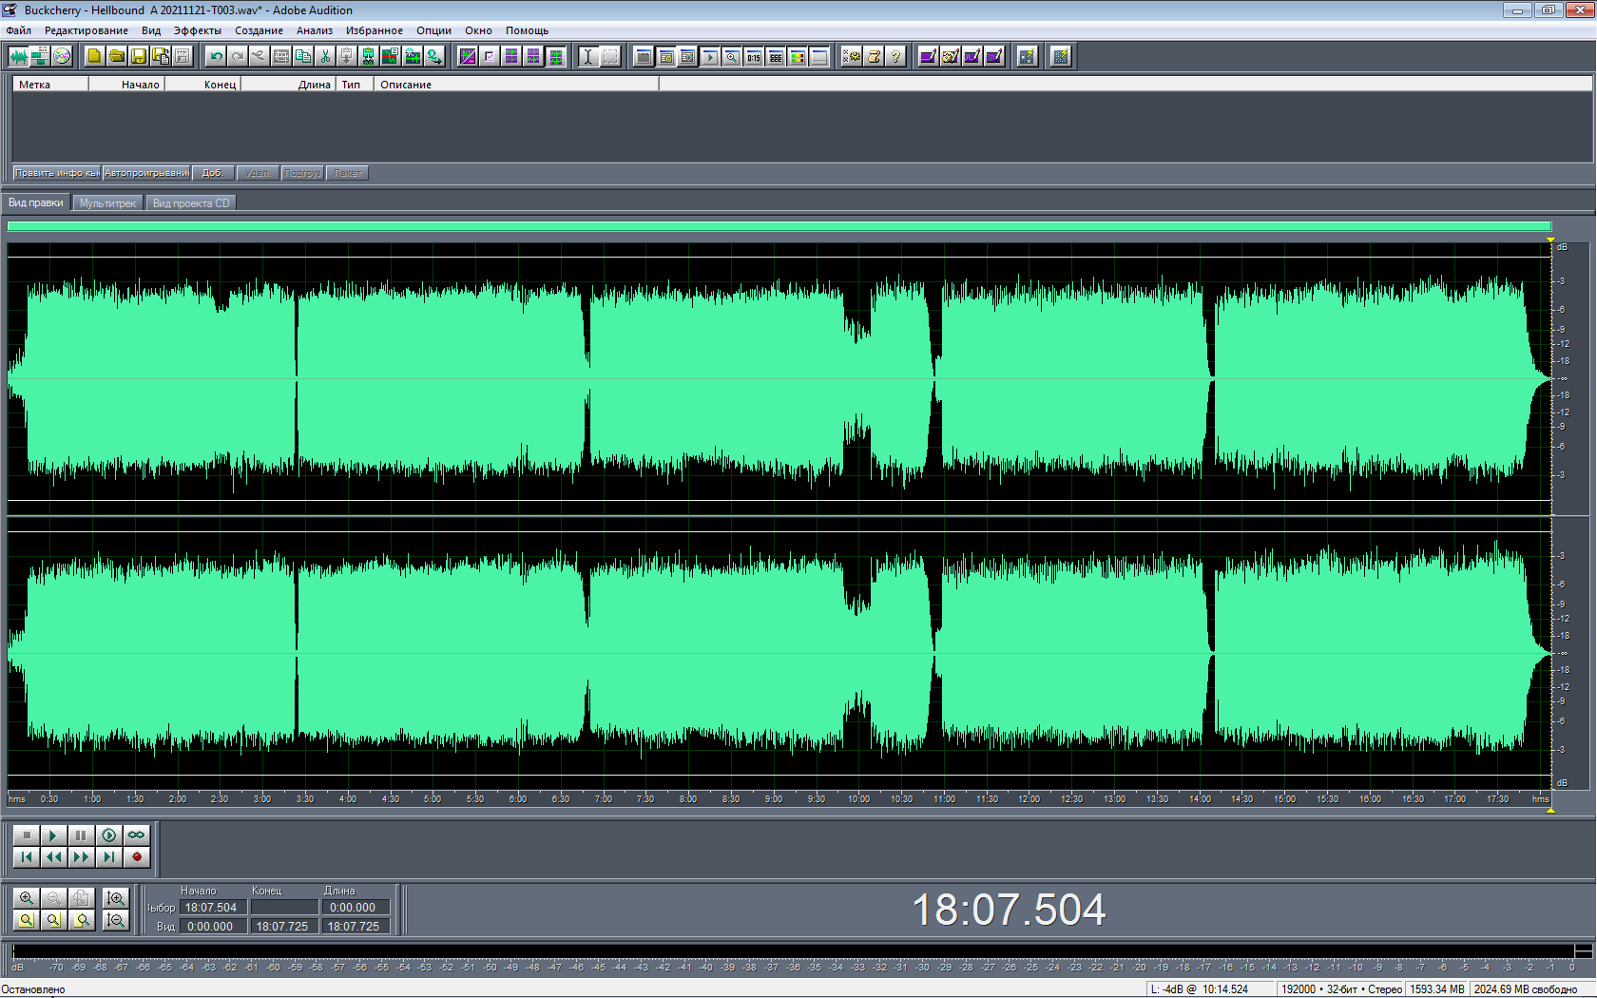Go to beginning of file
Image resolution: width=1597 pixels, height=998 pixels.
click(27, 856)
